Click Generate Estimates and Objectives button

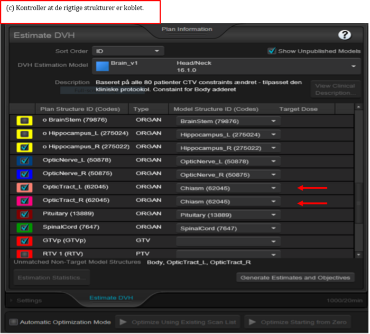click(x=295, y=277)
